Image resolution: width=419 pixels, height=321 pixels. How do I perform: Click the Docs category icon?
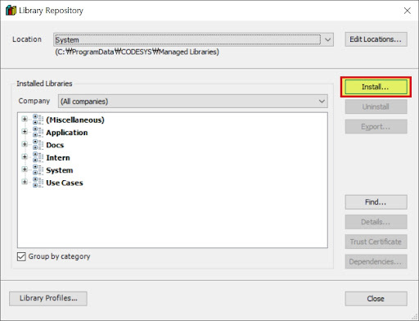(x=38, y=145)
